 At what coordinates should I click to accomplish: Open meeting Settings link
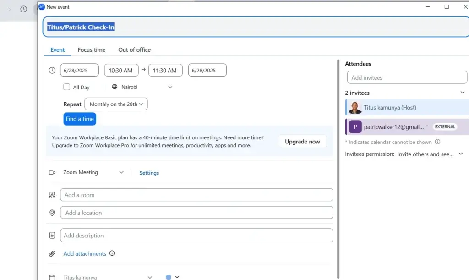(x=149, y=173)
